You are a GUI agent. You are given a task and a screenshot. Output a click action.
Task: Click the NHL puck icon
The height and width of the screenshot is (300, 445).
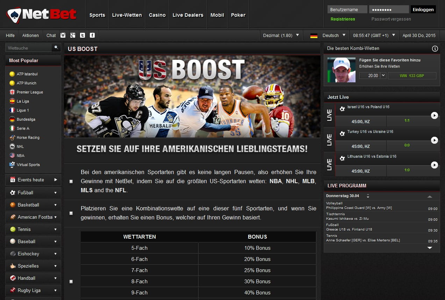12,147
